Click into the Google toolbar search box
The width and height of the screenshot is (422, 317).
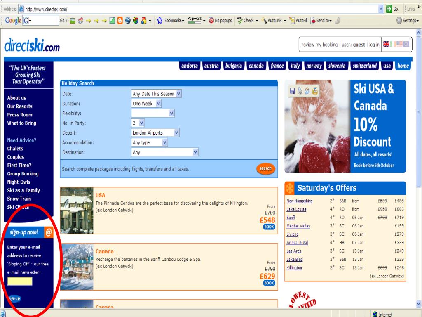click(x=41, y=21)
